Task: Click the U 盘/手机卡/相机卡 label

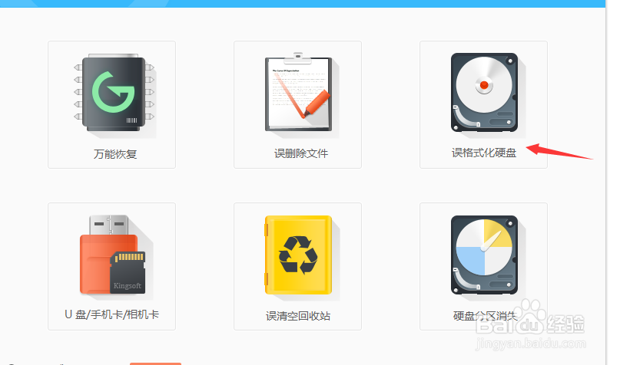Action: (x=111, y=314)
